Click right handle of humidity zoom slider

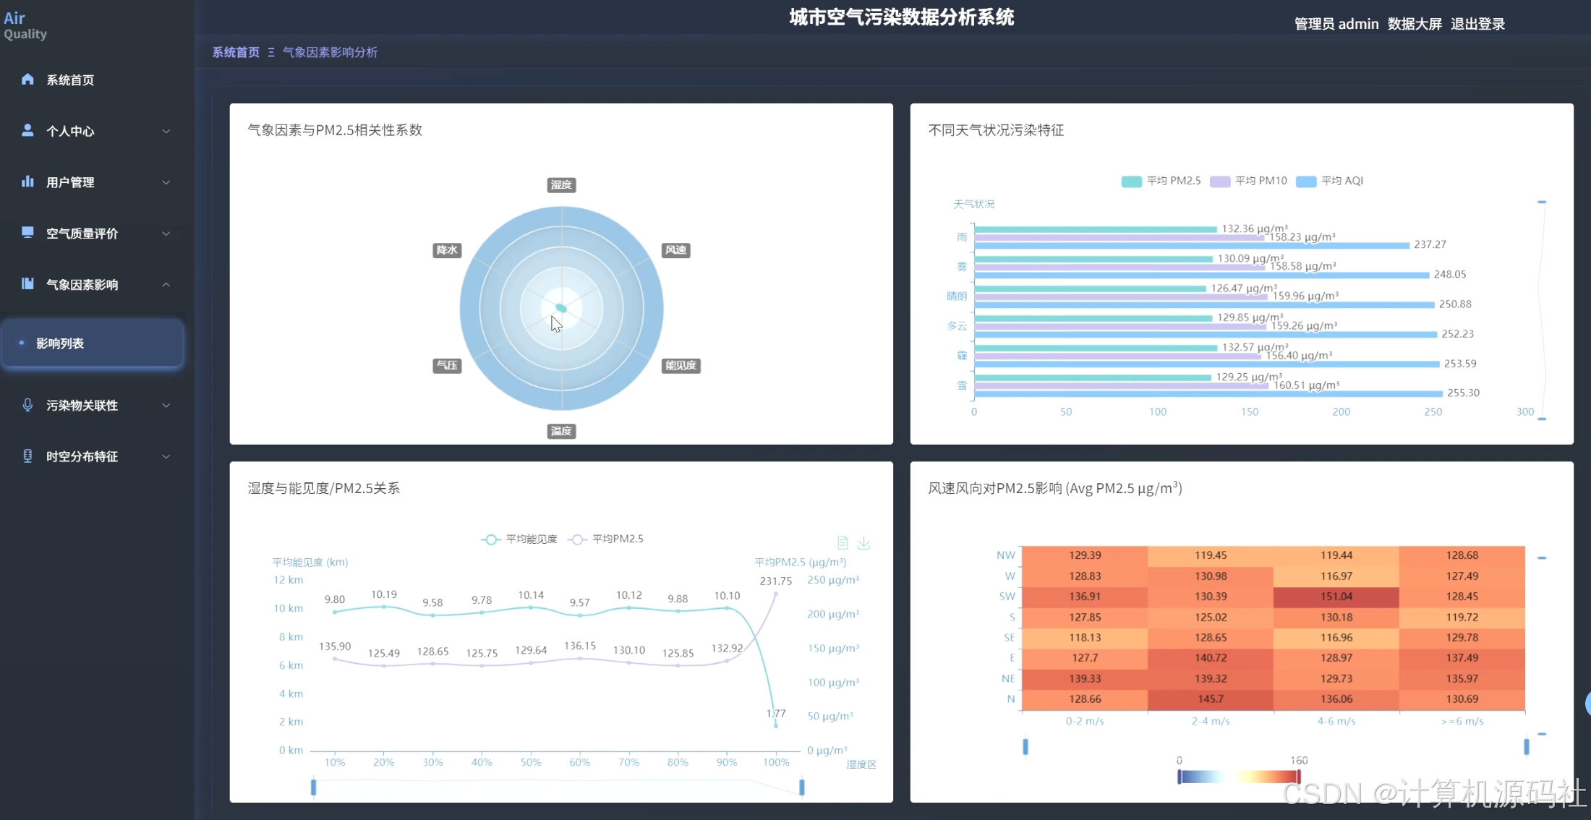click(x=801, y=787)
